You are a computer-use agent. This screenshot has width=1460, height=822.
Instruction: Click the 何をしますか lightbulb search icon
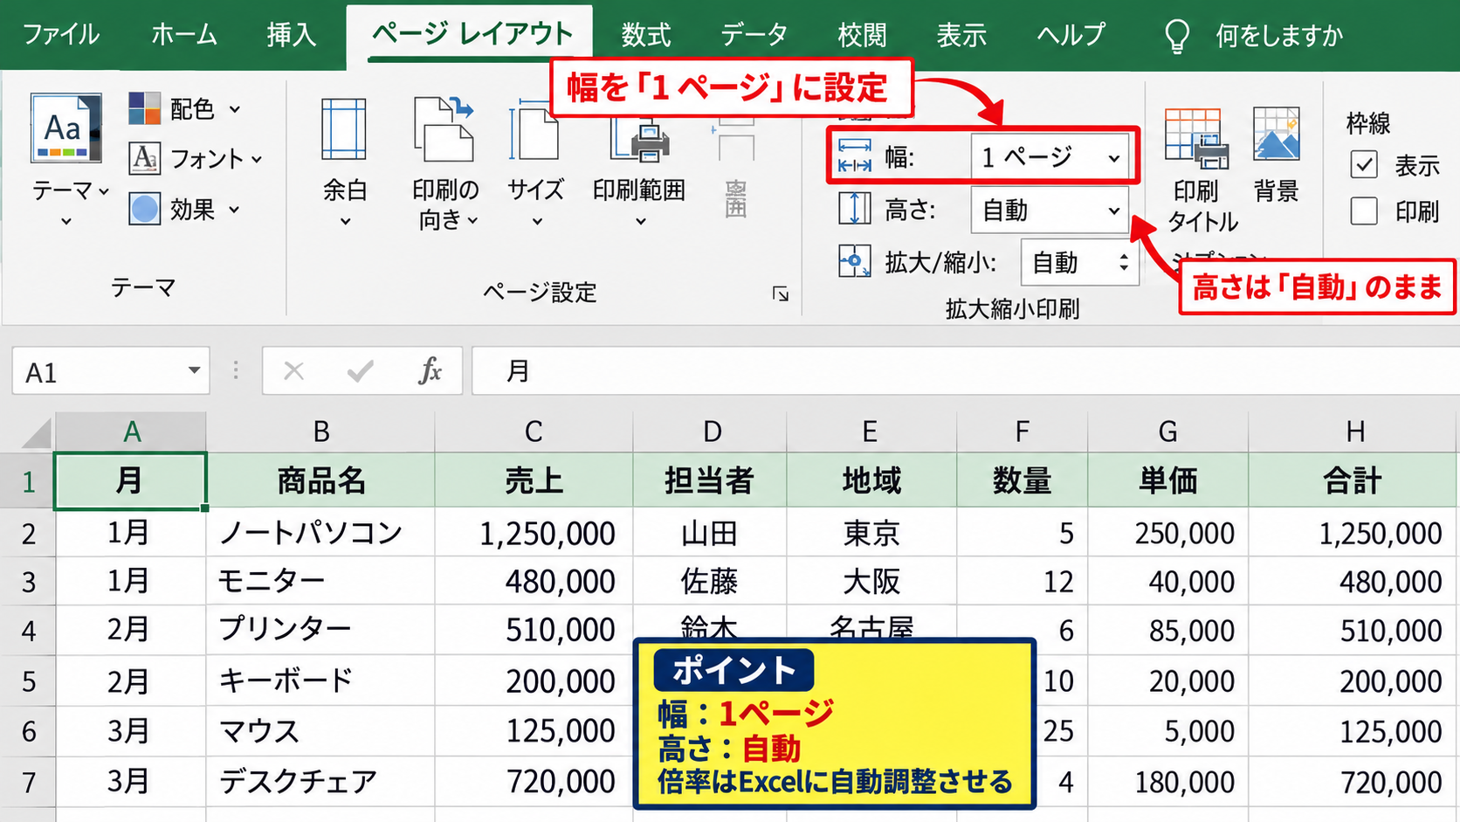pyautogui.click(x=1177, y=36)
